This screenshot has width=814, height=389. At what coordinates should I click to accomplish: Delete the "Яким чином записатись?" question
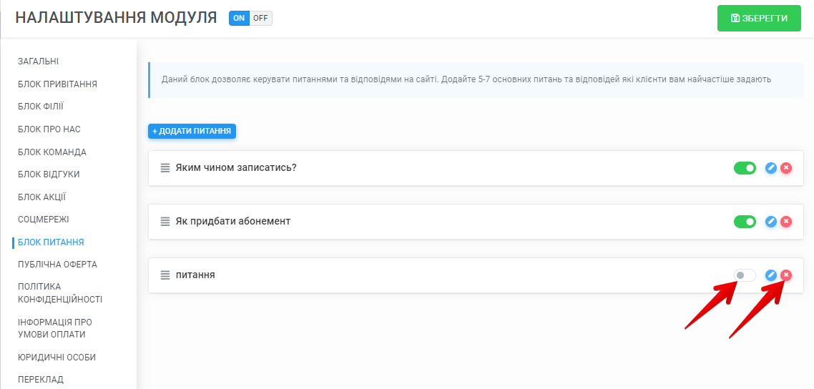[x=787, y=168]
